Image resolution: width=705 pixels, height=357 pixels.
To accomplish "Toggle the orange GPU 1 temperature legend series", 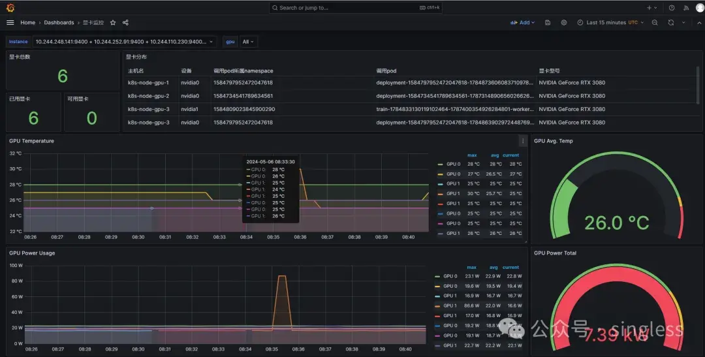I will point(452,193).
